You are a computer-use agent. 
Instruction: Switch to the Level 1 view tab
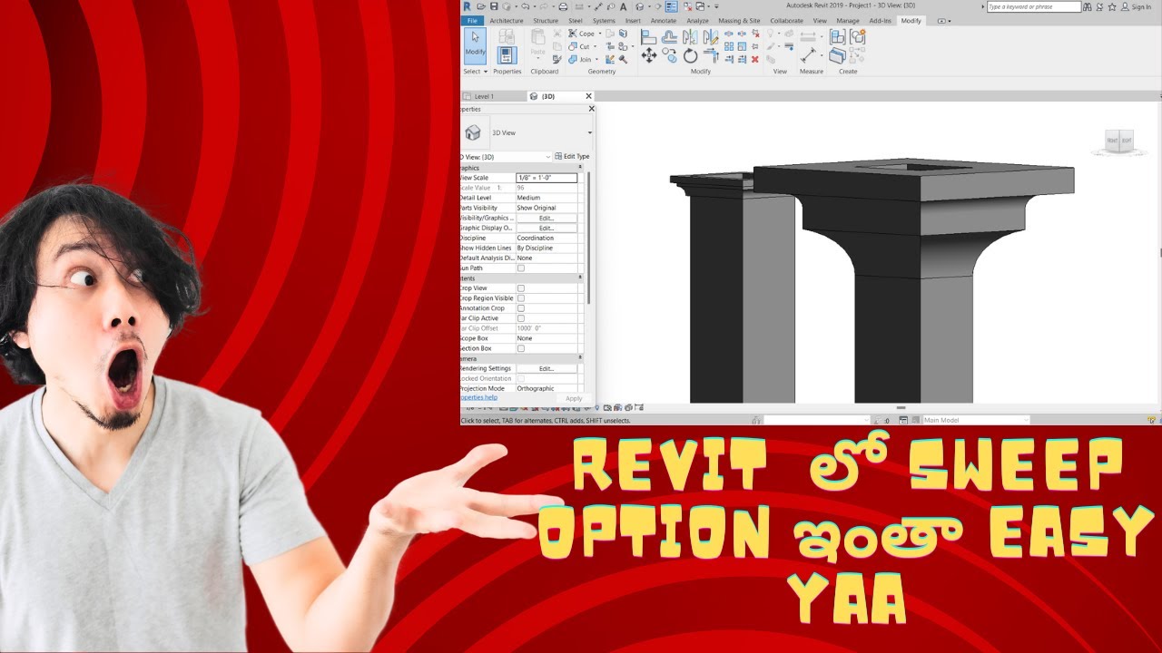(x=484, y=96)
